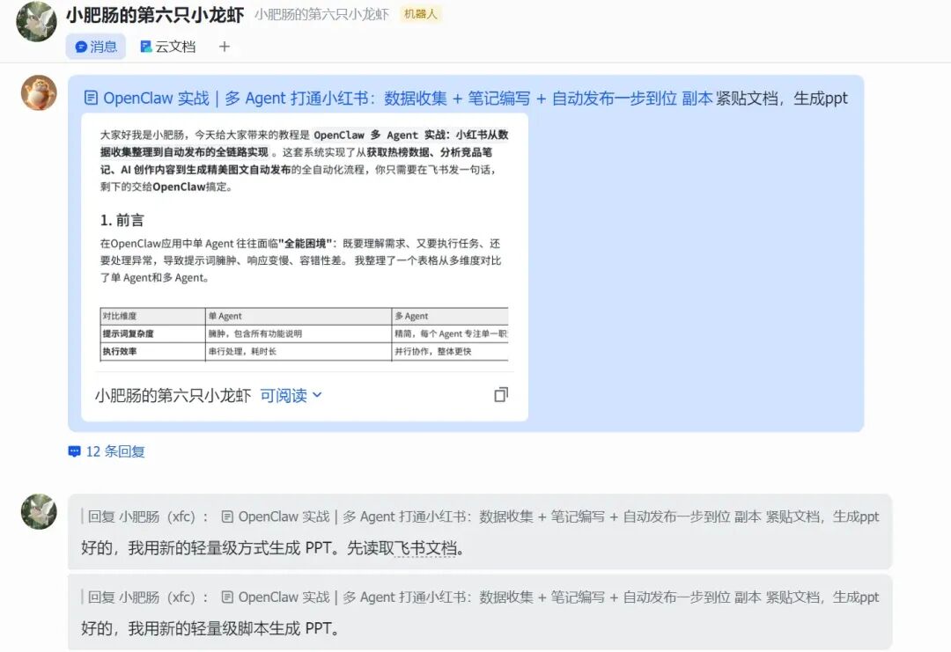Click quoted reply above 轻量级脚本 message

[480, 597]
